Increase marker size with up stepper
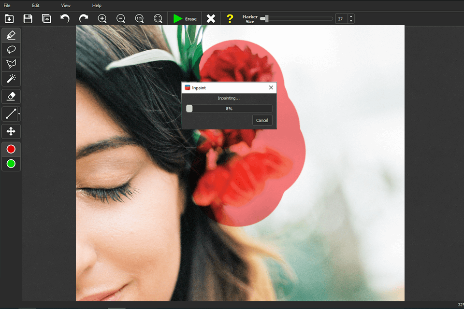The height and width of the screenshot is (309, 464). tap(351, 16)
